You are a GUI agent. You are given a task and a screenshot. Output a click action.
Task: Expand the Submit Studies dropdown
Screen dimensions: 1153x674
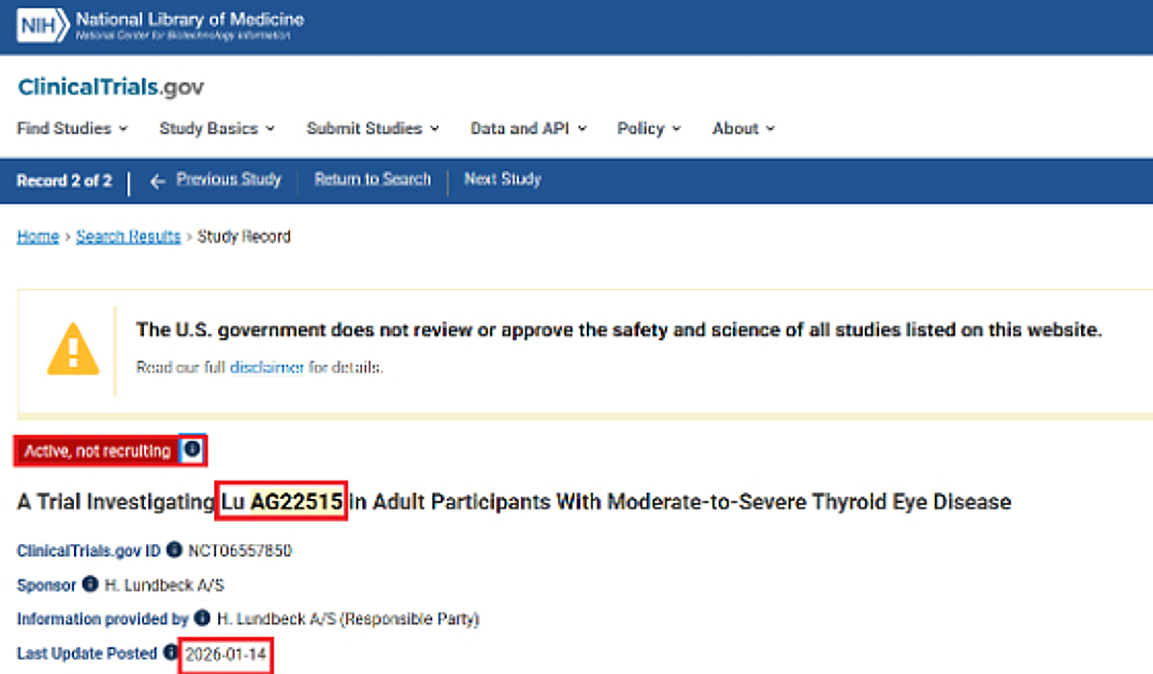click(x=372, y=129)
